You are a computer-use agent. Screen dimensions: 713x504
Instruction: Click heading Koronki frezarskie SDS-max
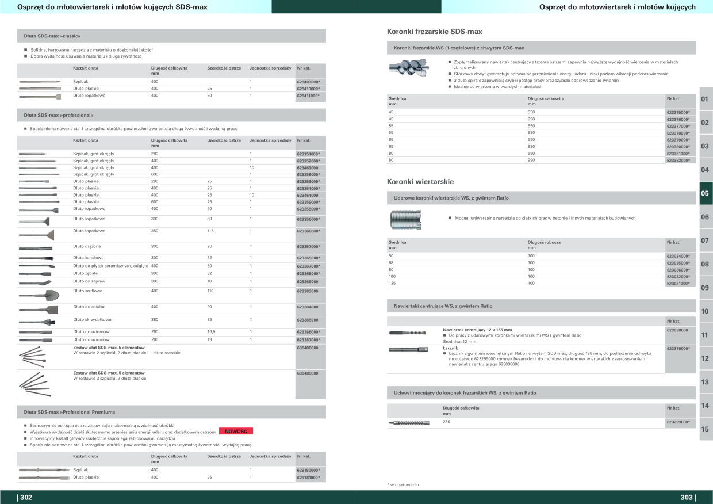pos(435,32)
